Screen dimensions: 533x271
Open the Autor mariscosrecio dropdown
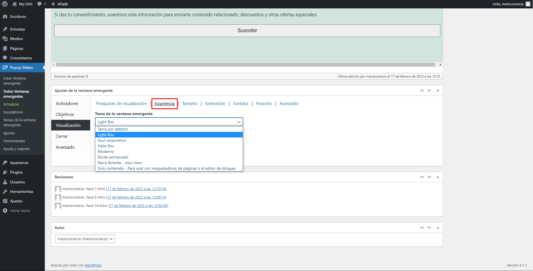click(85, 239)
